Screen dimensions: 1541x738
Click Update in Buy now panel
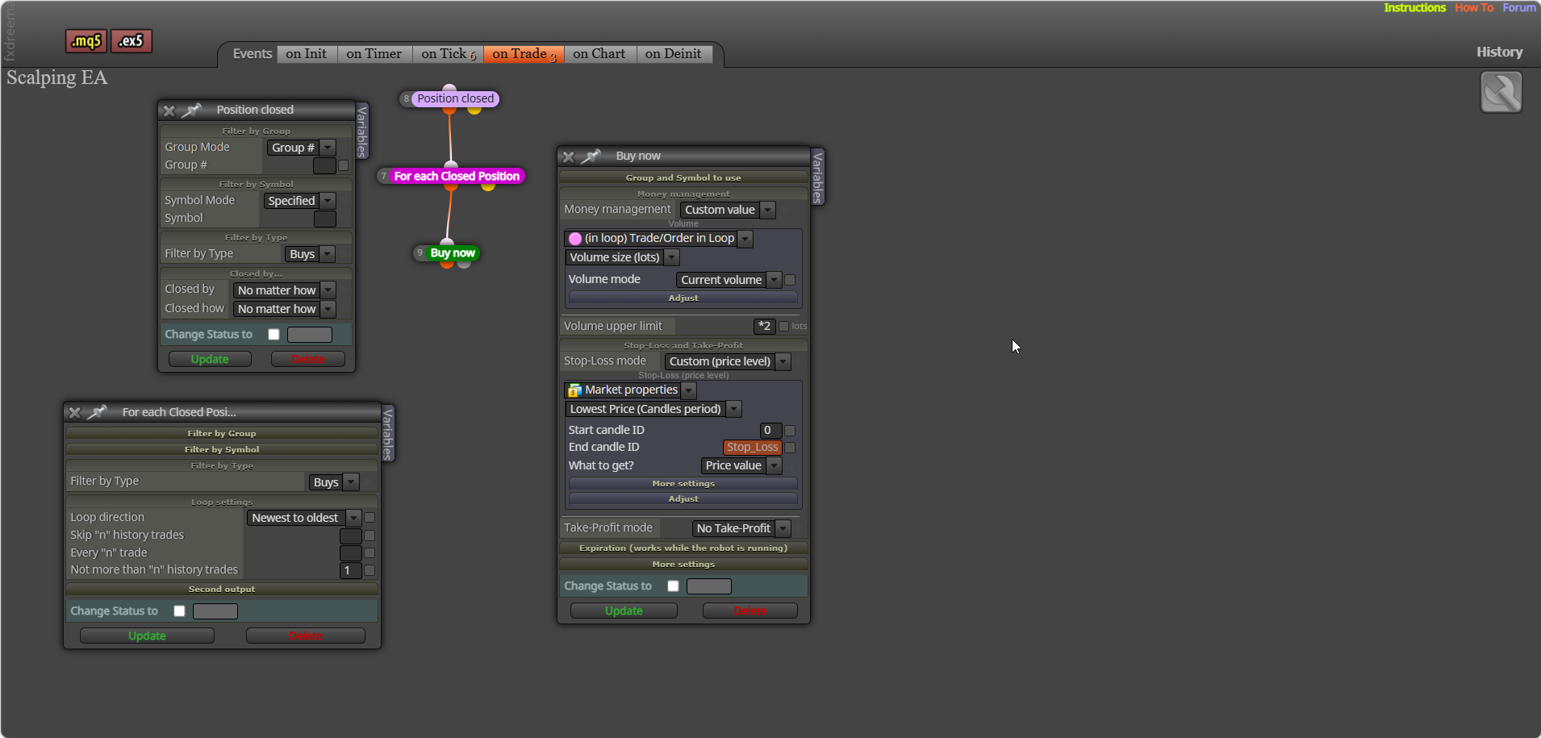(624, 611)
